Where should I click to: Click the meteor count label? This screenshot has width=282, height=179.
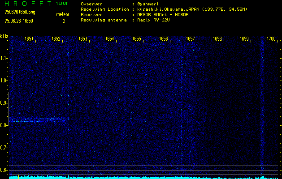click(63, 14)
